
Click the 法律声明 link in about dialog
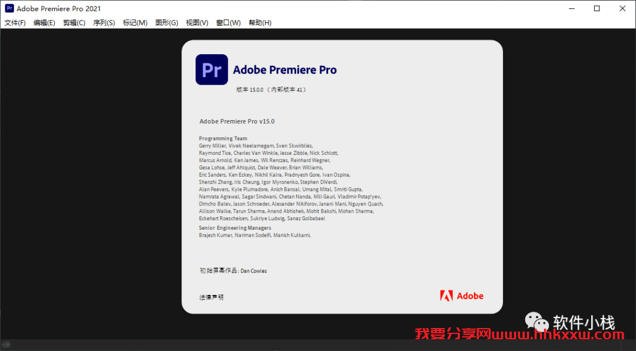click(x=211, y=297)
